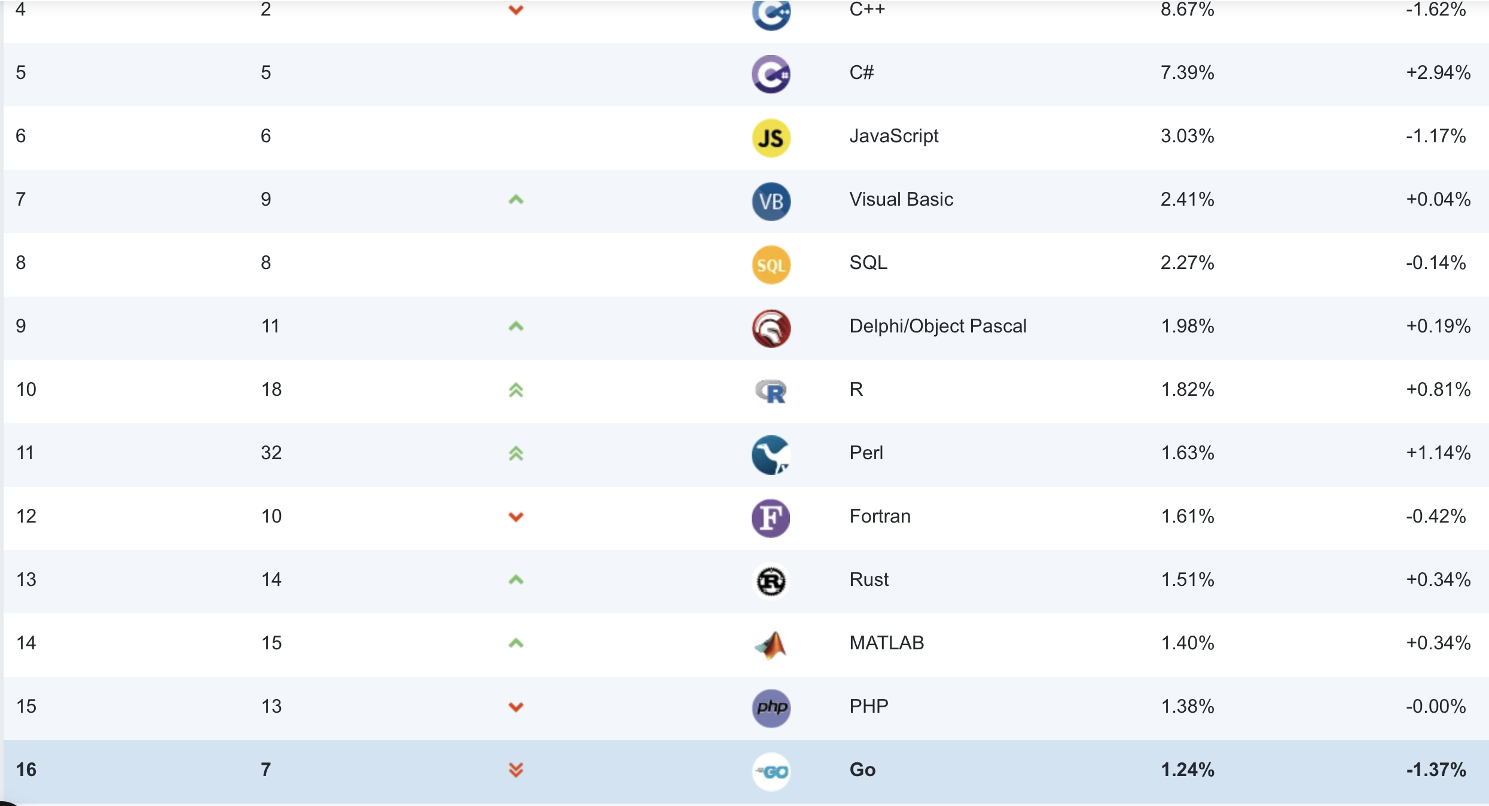
Task: Click the double red down-arrow in Go row
Action: (516, 770)
